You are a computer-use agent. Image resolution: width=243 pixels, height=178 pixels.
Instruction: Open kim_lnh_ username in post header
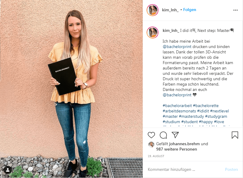pos(170,10)
